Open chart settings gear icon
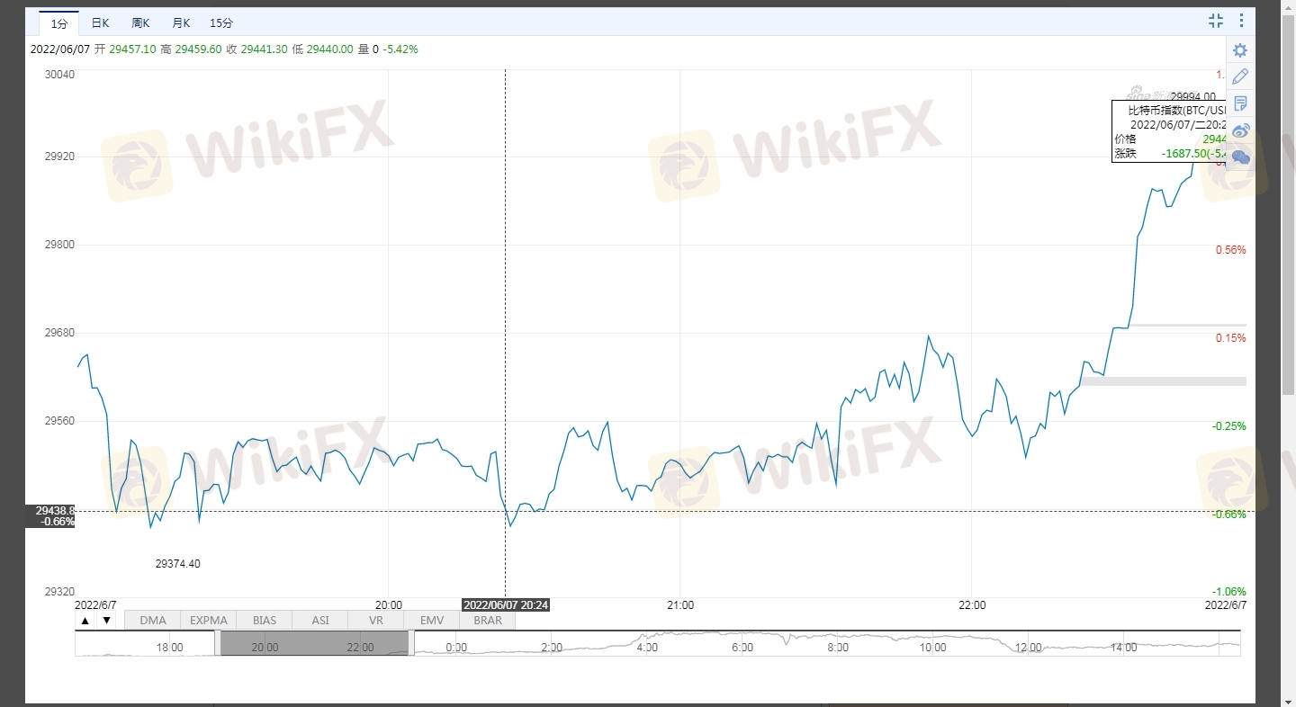The width and height of the screenshot is (1296, 707). pyautogui.click(x=1240, y=50)
